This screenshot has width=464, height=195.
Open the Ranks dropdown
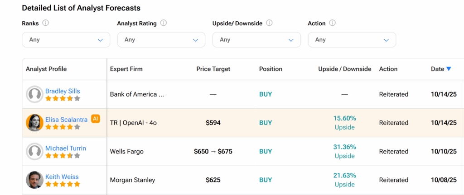[x=66, y=40]
